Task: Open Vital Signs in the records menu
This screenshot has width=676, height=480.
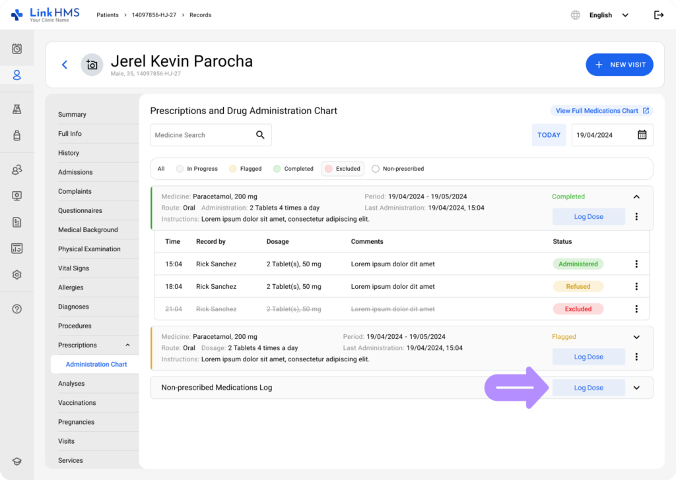Action: point(73,268)
